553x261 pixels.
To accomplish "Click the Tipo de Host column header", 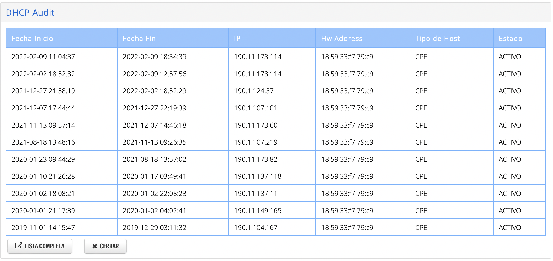I will [x=437, y=39].
